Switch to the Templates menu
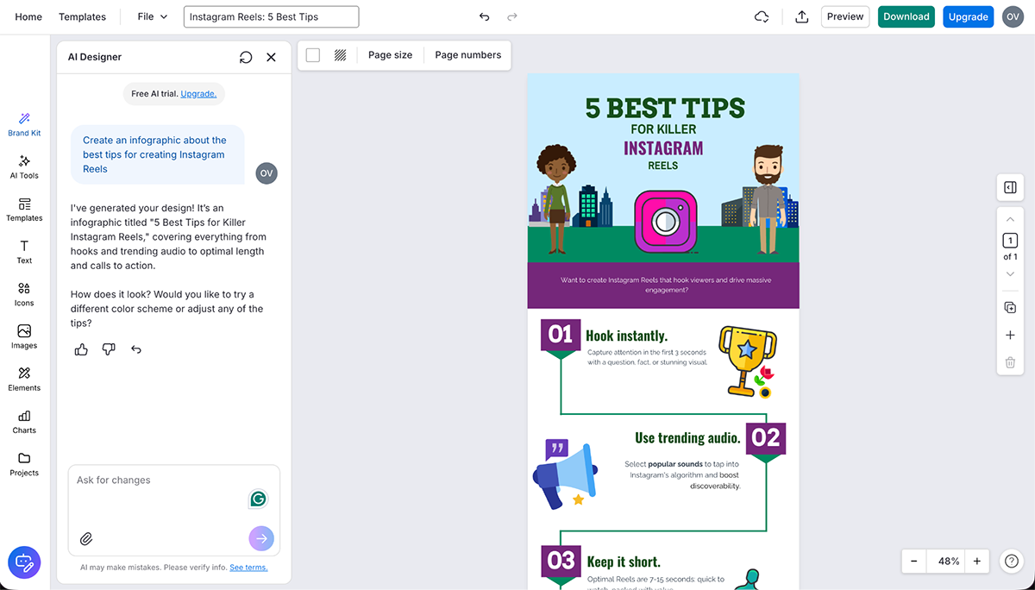 (x=82, y=16)
